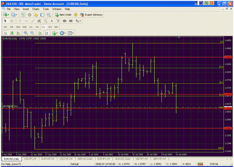Open the File menu
The width and height of the screenshot is (234, 167).
(9, 9)
